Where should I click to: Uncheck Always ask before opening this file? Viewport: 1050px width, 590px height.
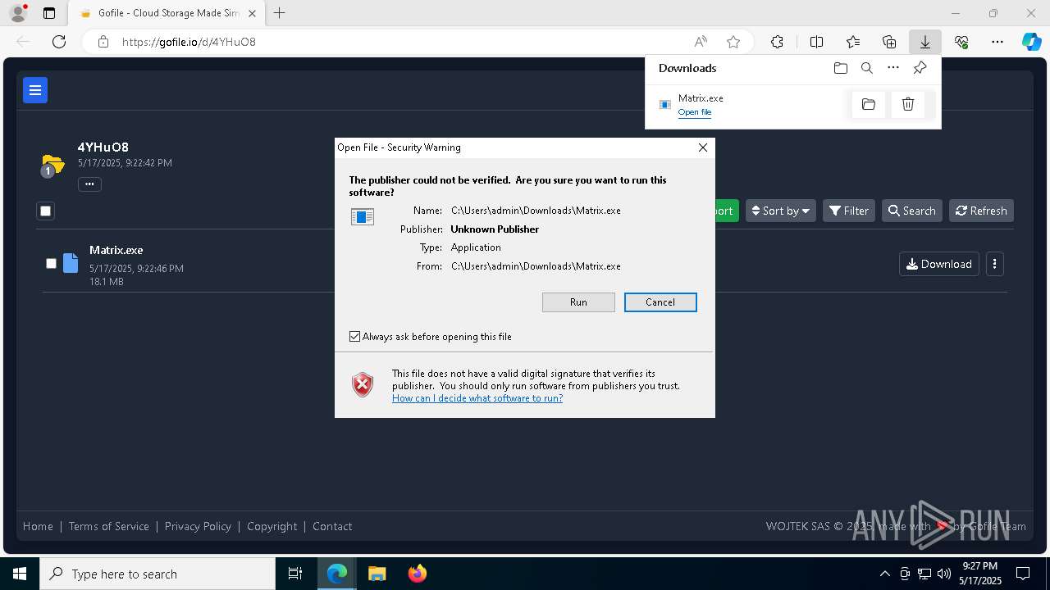point(355,337)
